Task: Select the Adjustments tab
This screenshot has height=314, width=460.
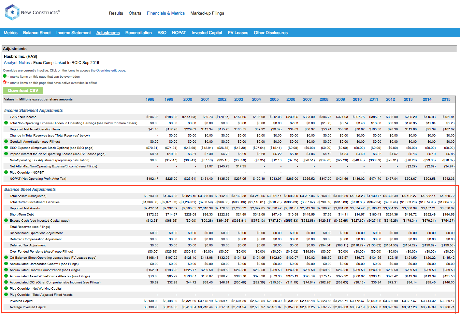Action: (x=108, y=33)
